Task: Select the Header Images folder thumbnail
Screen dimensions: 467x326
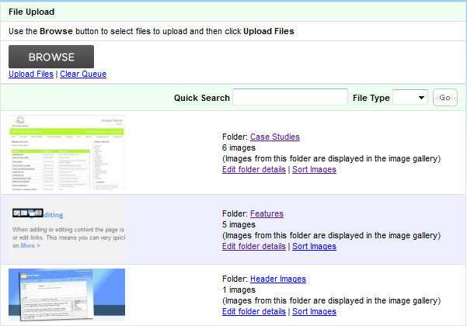Action: pyautogui.click(x=68, y=296)
